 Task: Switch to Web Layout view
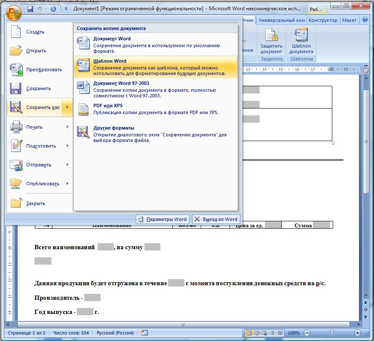pyautogui.click(x=264, y=333)
